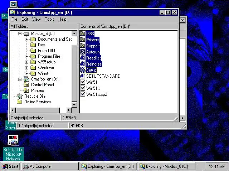Select the Winnt folder icon in tree

[33, 73]
